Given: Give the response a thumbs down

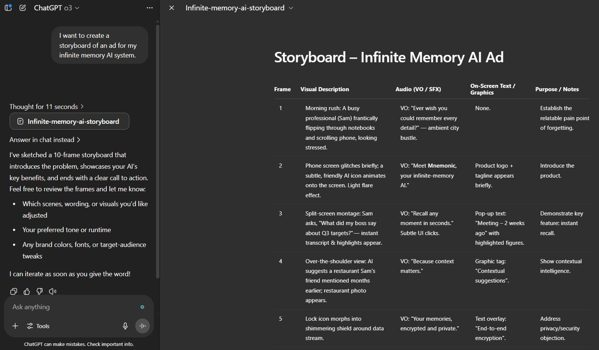Looking at the screenshot, I should [40, 291].
